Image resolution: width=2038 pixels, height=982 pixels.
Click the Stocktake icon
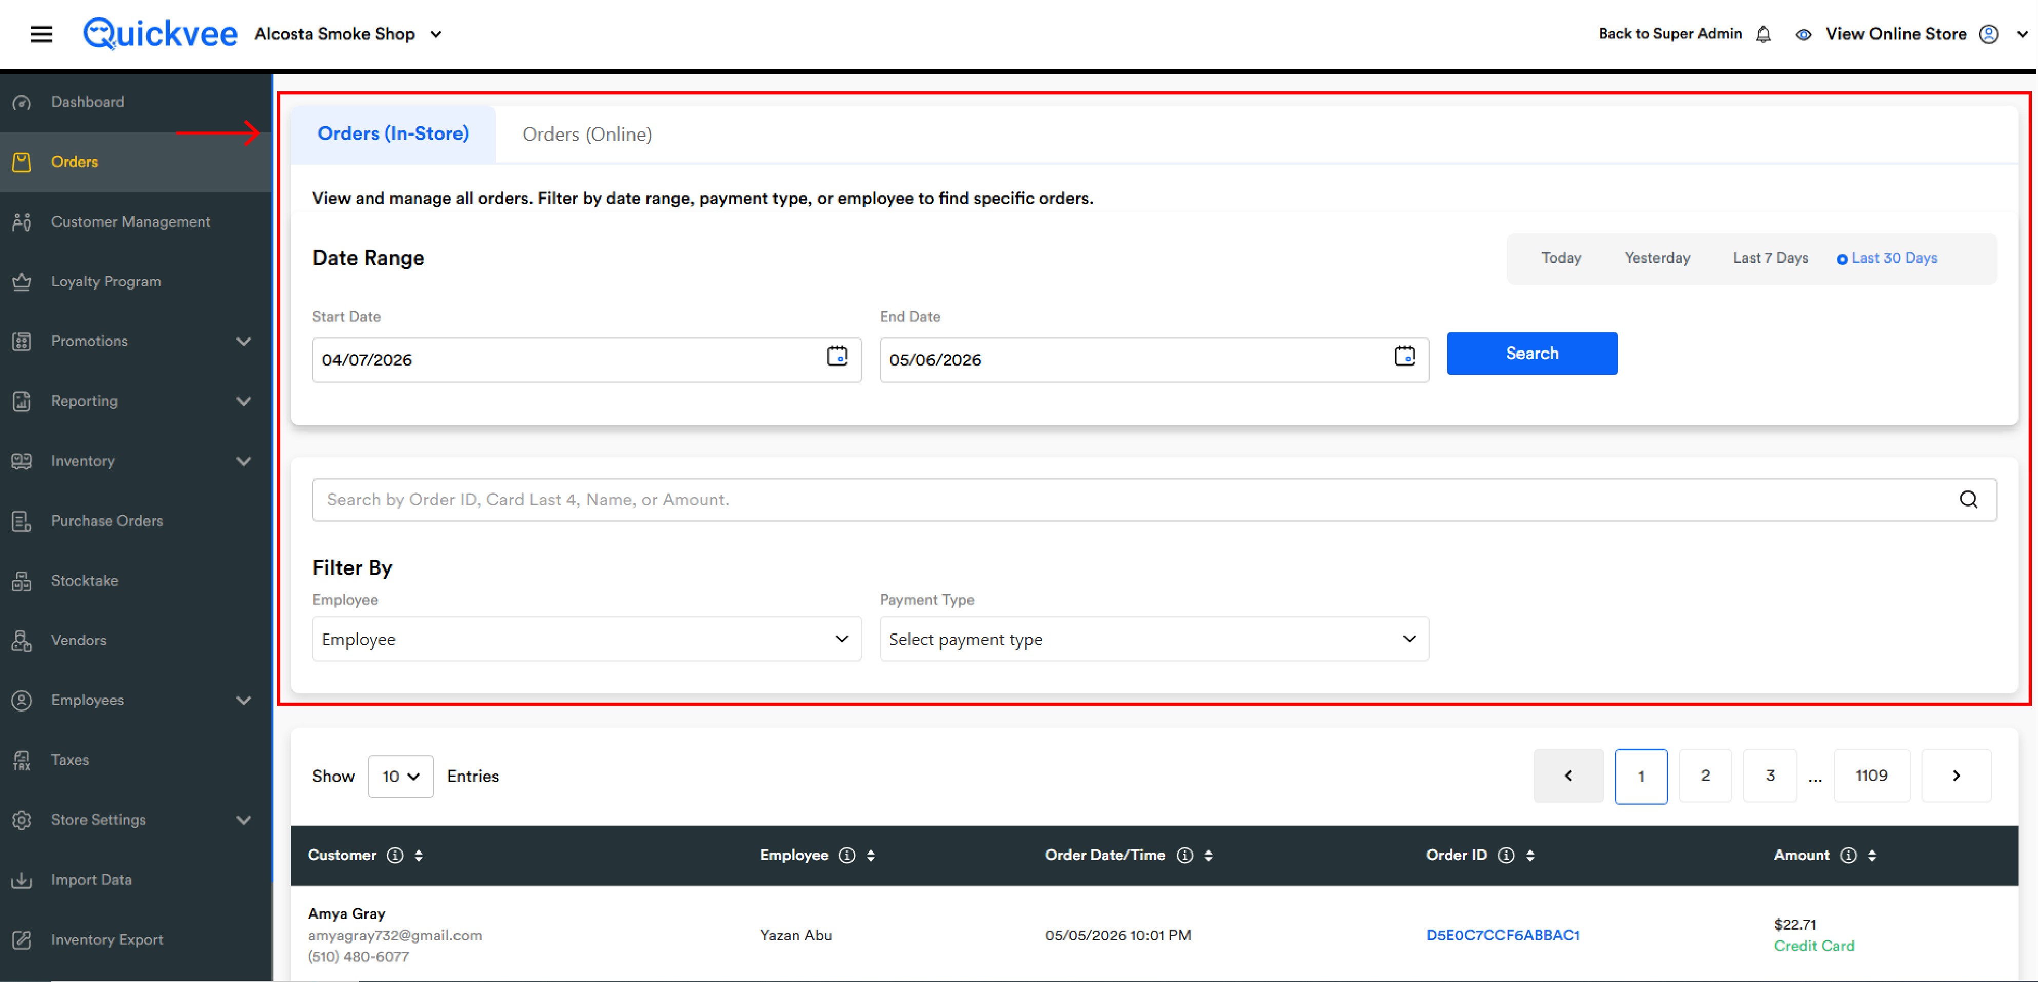click(x=22, y=581)
